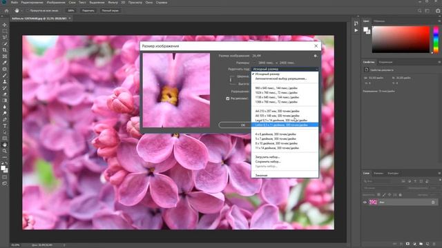Toggle the Resample checkbox
Image resolution: width=442 pixels, height=248 pixels.
tap(228, 99)
